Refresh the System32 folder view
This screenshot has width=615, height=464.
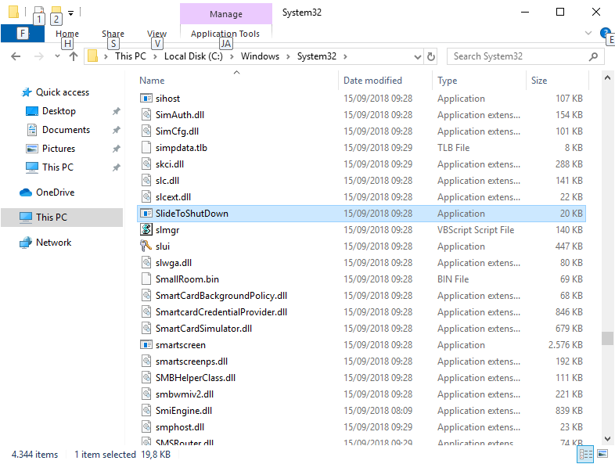431,56
